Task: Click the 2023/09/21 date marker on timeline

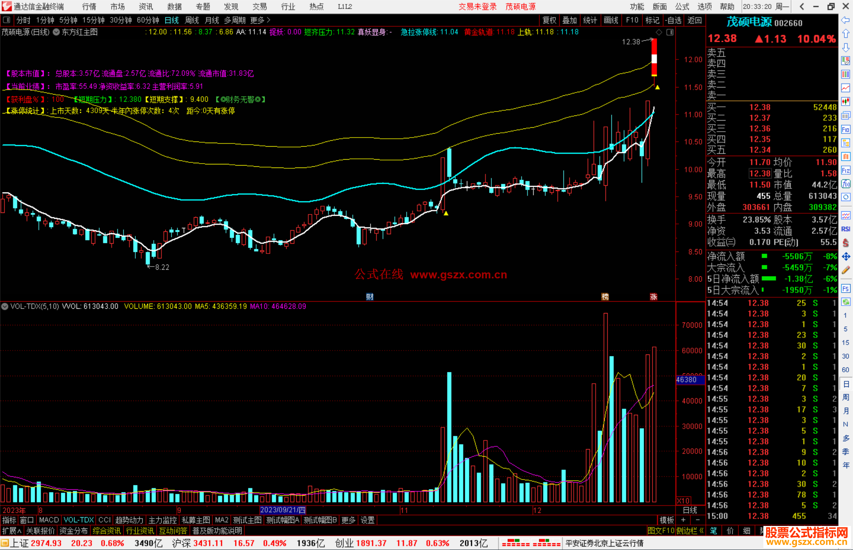Action: click(x=283, y=510)
